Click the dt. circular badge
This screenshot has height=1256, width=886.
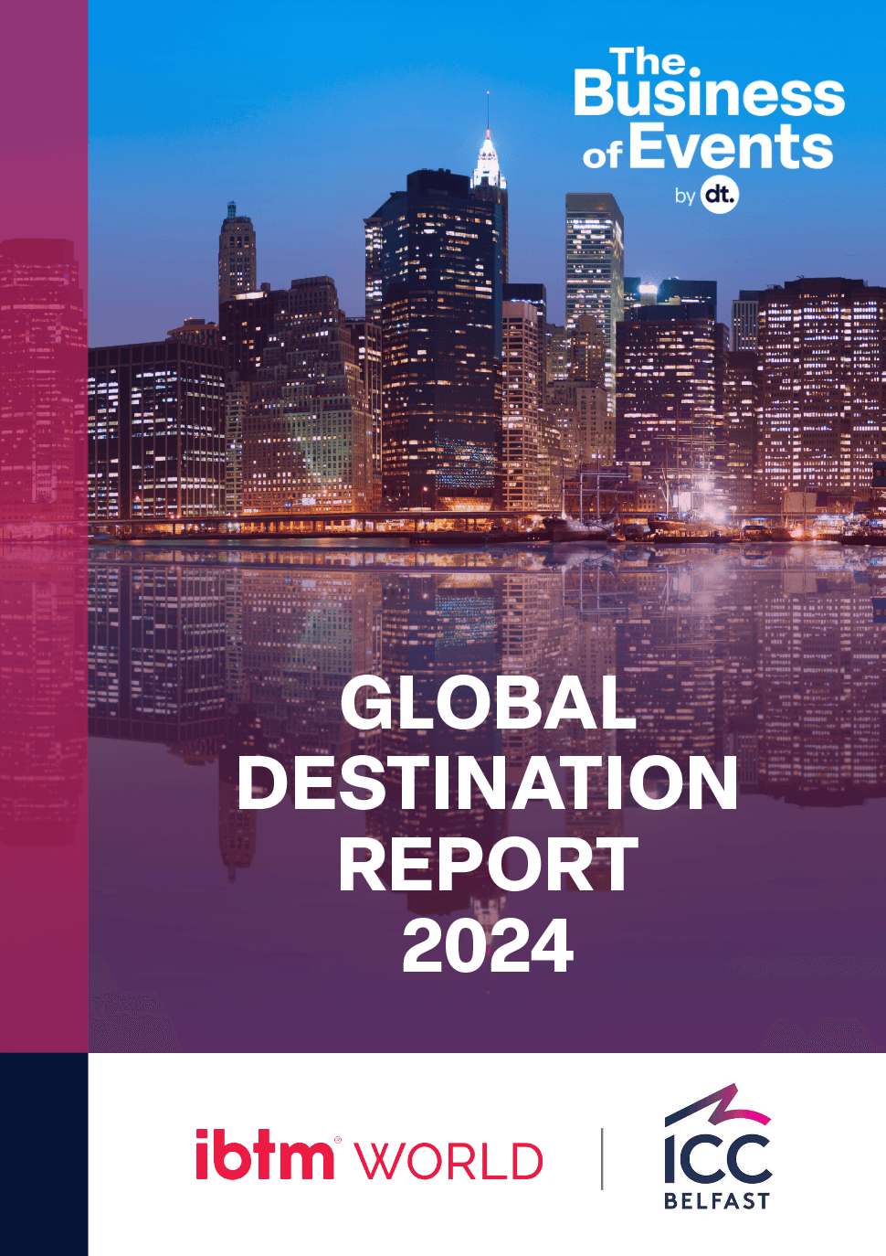tap(719, 195)
